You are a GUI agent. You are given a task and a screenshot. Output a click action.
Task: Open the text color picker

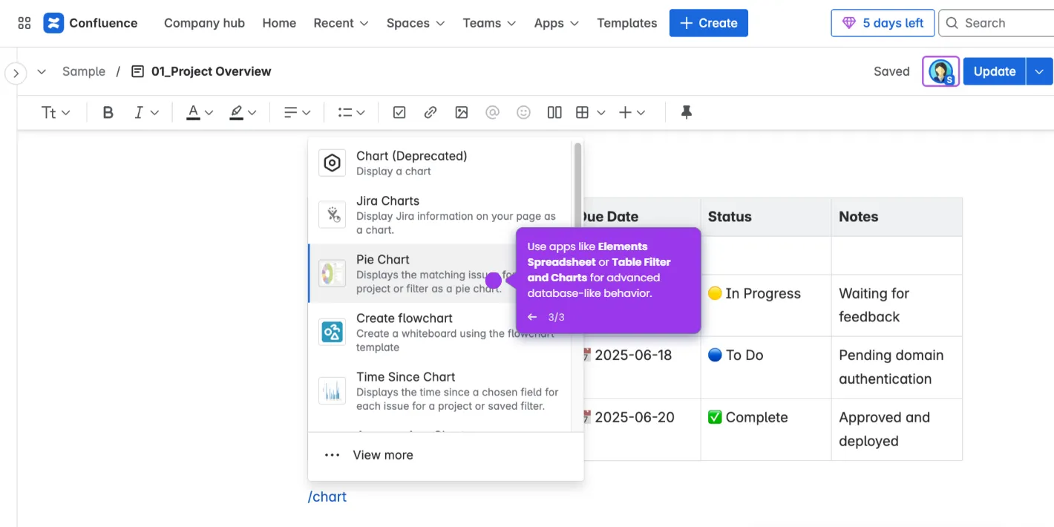point(200,112)
